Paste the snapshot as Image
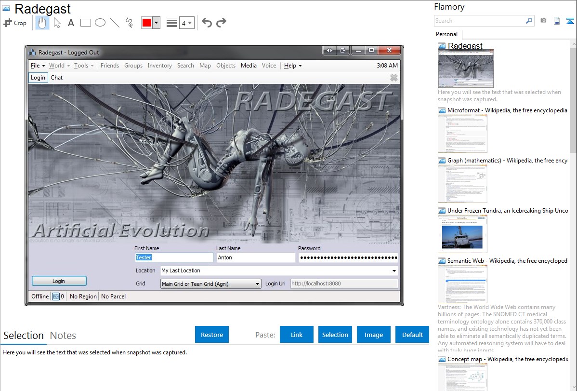The height and width of the screenshot is (391, 577). 374,335
